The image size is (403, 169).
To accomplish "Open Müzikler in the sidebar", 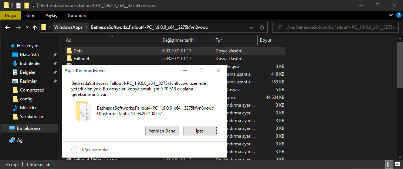I will coord(28,107).
